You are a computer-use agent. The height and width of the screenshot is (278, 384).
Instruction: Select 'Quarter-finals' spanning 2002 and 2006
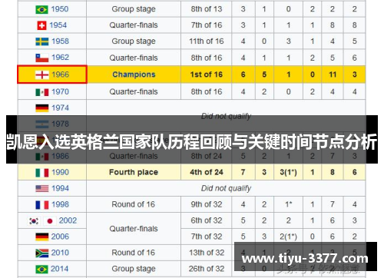[x=134, y=229]
